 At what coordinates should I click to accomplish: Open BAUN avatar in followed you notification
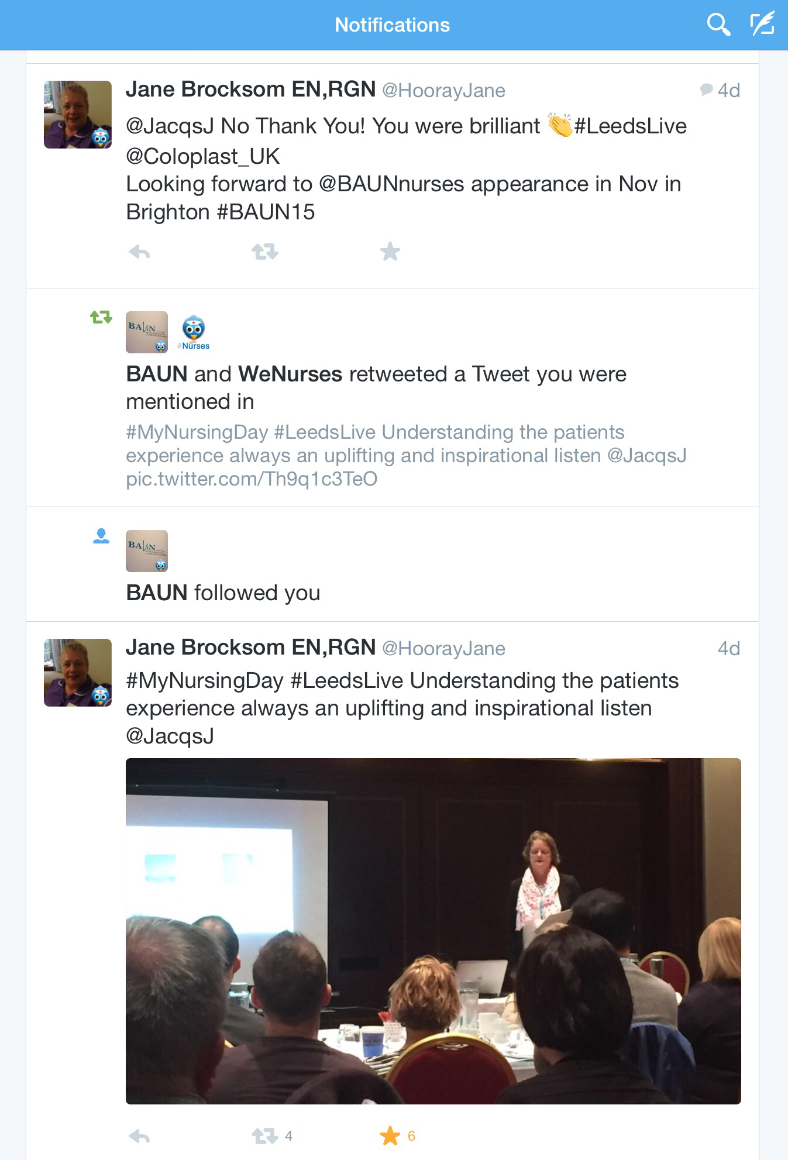coord(147,551)
